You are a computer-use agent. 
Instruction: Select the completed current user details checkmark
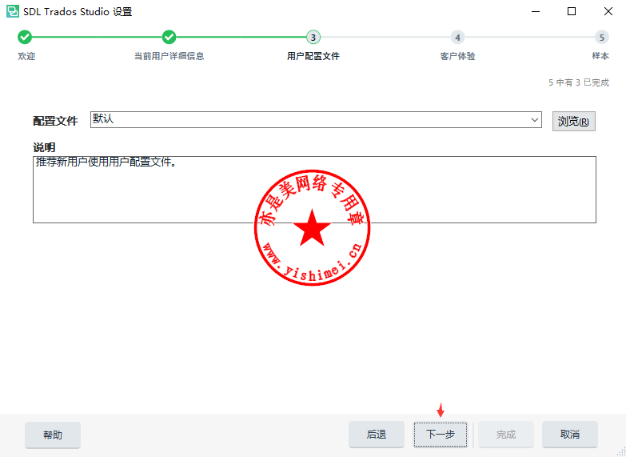point(169,37)
